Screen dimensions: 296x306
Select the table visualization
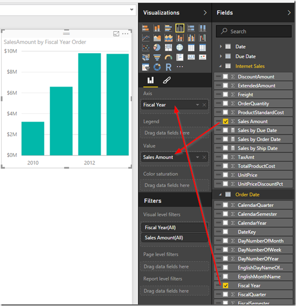(x=191, y=48)
